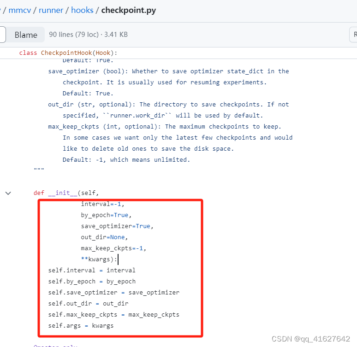Click the 'self.max_keep_ckpts = max_keep_ckpts' line
This screenshot has width=357, height=347.
tap(113, 314)
